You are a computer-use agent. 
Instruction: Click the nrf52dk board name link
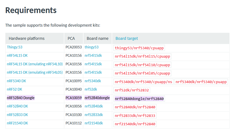[x=91, y=89]
